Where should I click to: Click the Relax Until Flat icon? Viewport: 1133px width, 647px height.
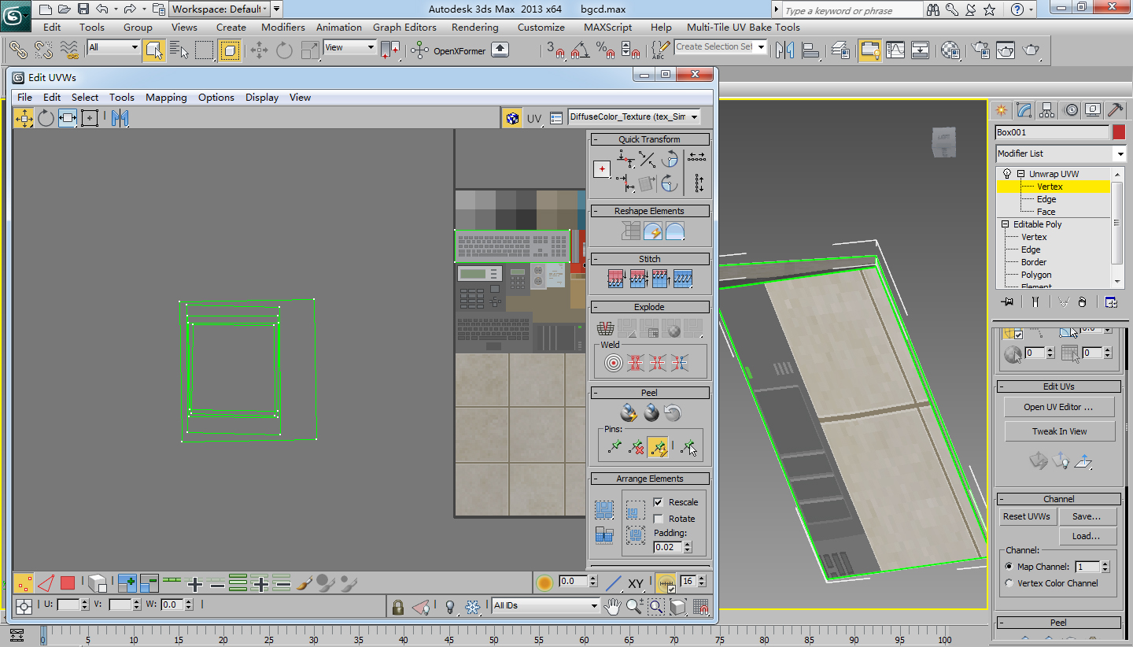[652, 231]
